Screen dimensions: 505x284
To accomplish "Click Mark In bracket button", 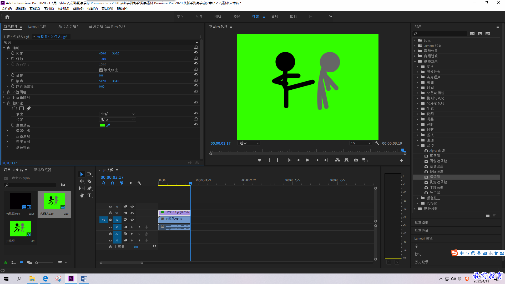I will (x=269, y=160).
